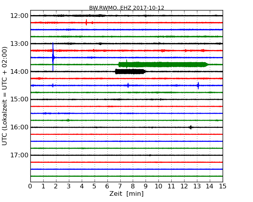This screenshot has height=202, width=253.
Task: Click the 13:00 time axis label
Action: click(x=19, y=44)
